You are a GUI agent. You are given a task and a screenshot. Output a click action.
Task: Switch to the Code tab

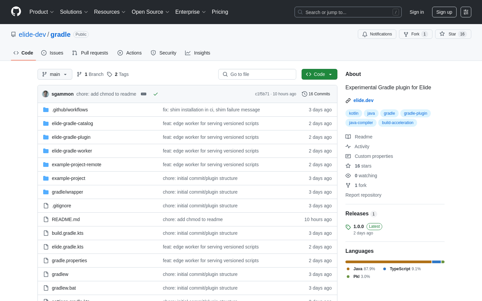(23, 53)
